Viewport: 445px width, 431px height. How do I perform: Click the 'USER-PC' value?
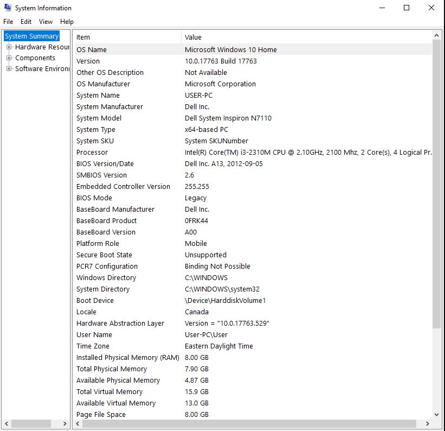click(x=198, y=95)
